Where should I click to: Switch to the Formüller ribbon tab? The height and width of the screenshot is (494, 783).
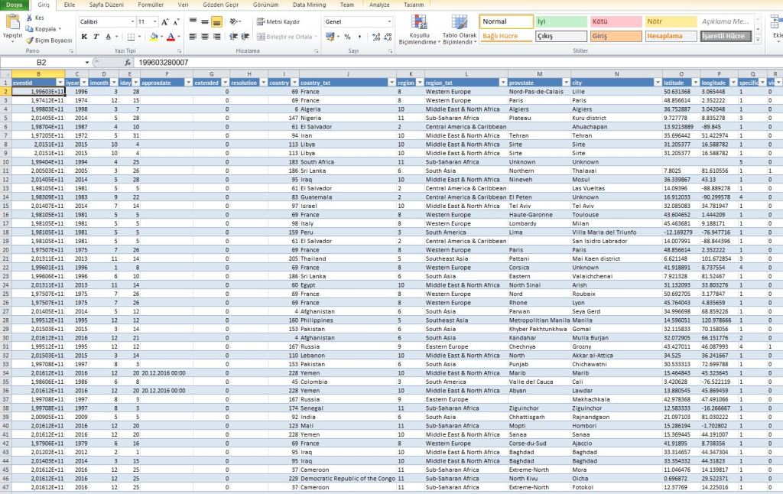150,5
